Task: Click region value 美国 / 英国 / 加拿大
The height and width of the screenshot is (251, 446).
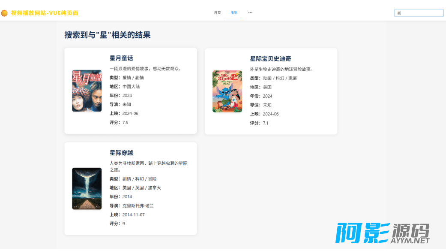Action: click(x=142, y=188)
